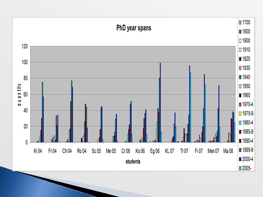263x197 pixels.
Task: Click the 'Ko 06' axis label
Action: point(140,151)
